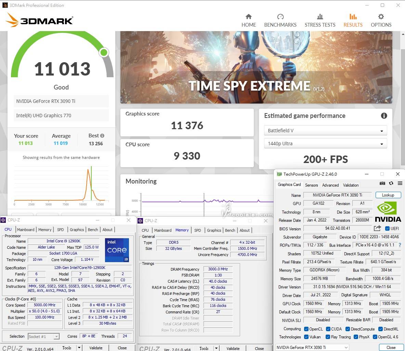Switch to Mainboard tab in left CPU-Z
Screen dimensions: 405x351
coord(26,229)
